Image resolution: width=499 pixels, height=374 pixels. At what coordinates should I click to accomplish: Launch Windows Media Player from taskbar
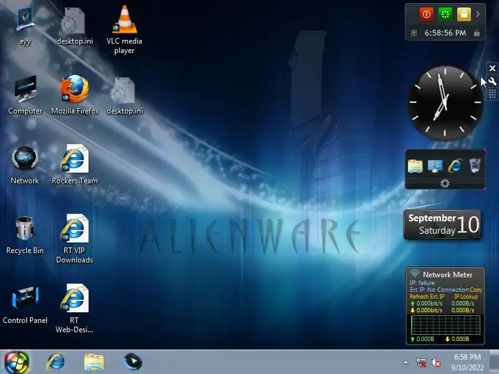pyautogui.click(x=133, y=362)
